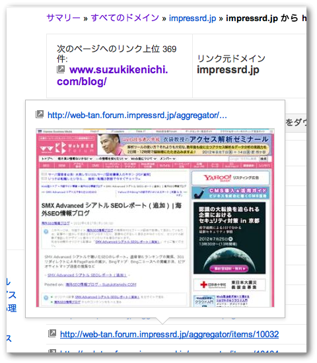Click external-link icon beside www.suzukikenichi.com
317x363 pixels.
[x=61, y=69]
